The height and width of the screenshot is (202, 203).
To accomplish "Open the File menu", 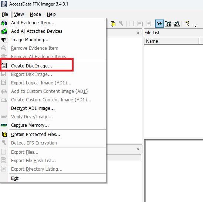I will click(5, 14).
